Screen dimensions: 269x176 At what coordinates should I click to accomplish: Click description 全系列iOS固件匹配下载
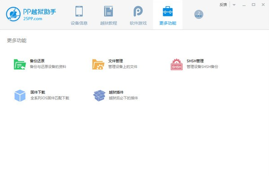pyautogui.click(x=50, y=98)
